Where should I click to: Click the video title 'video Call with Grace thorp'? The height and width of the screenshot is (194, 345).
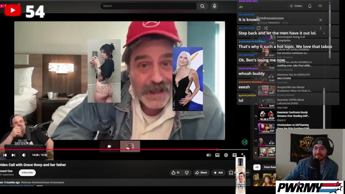tap(33, 165)
